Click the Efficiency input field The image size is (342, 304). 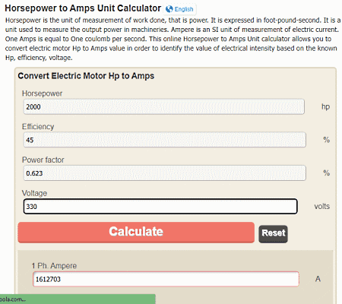[x=165, y=140]
